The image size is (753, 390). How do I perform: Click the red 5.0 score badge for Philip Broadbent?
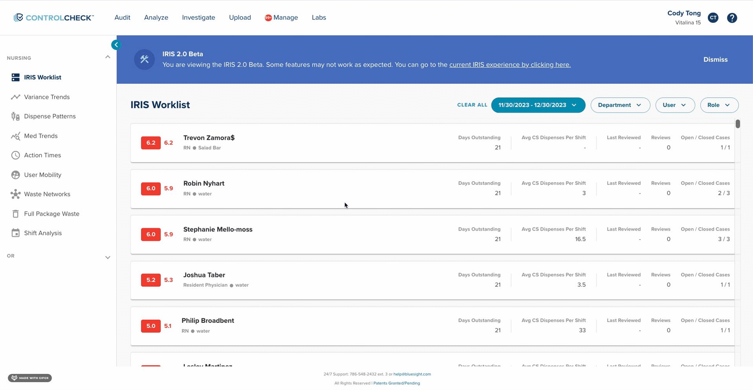(x=151, y=326)
